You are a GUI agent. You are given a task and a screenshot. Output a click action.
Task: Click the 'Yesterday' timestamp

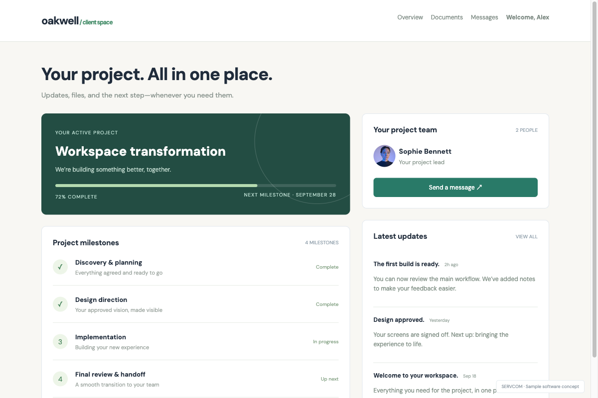440,320
